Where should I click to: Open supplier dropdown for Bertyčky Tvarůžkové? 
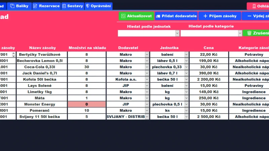147,54
